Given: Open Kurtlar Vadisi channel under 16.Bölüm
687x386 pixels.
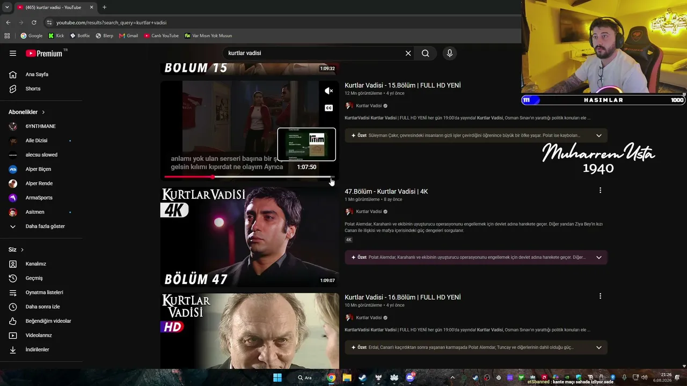Looking at the screenshot, I should (369, 318).
